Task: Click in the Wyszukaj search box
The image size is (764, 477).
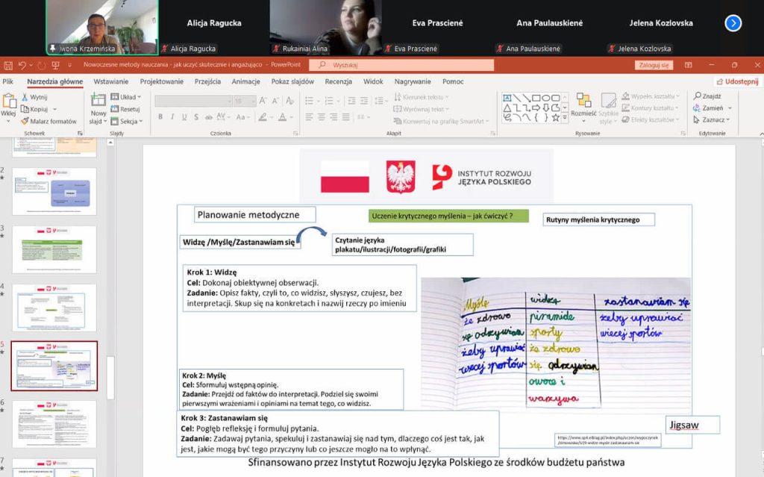Action: (x=403, y=65)
